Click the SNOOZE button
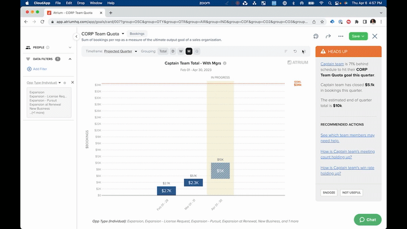 coord(329,193)
